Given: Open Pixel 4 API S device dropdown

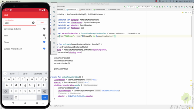Looking at the screenshot, I should (x=144, y=7).
